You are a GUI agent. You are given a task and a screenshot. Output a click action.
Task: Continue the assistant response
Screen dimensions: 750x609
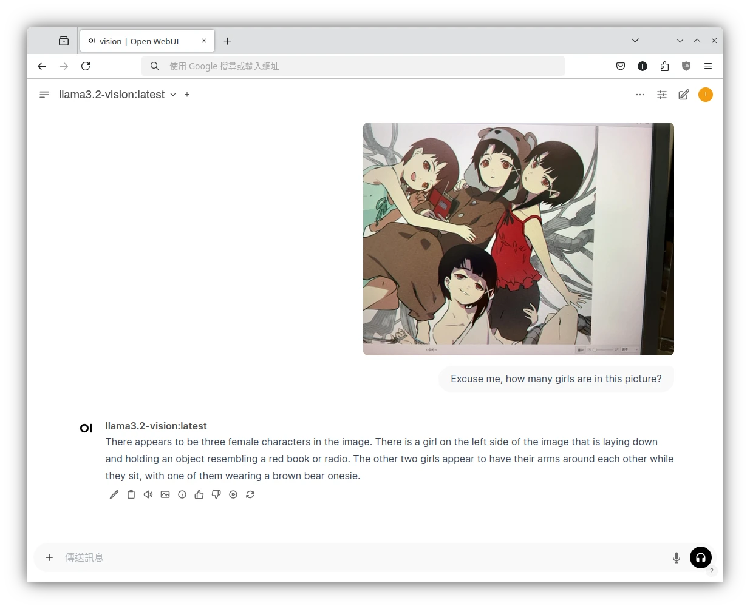pos(233,494)
